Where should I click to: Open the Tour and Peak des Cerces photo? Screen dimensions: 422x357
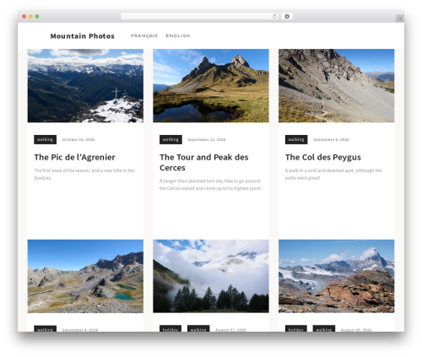(x=211, y=86)
